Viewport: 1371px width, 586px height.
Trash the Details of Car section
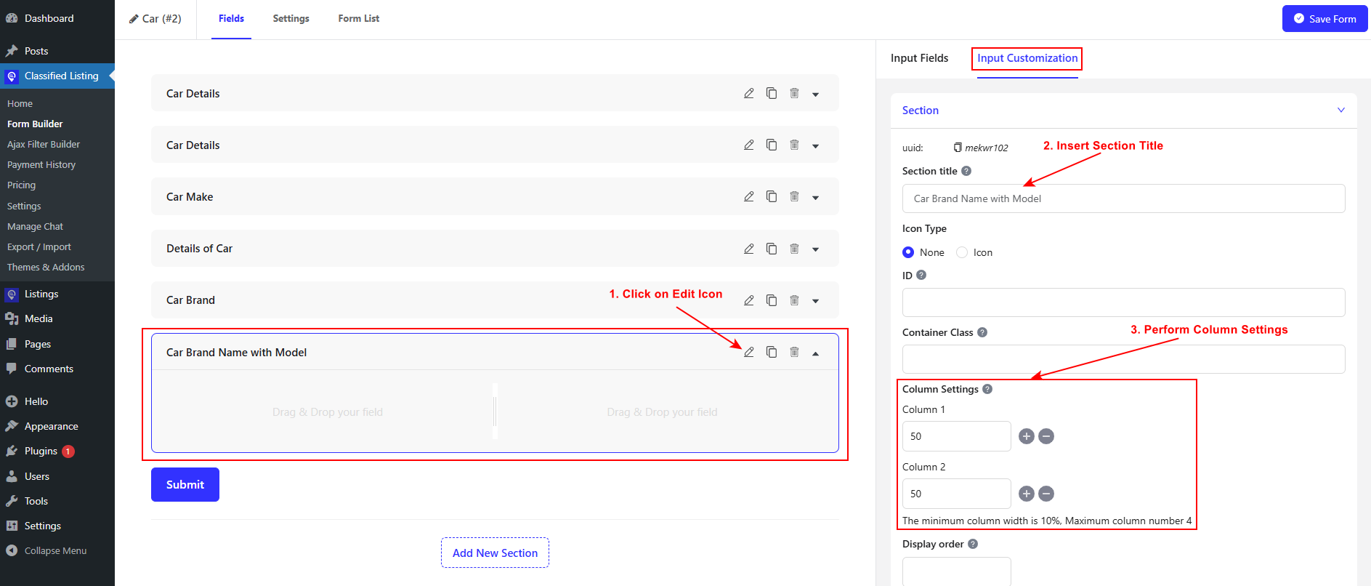(x=794, y=249)
